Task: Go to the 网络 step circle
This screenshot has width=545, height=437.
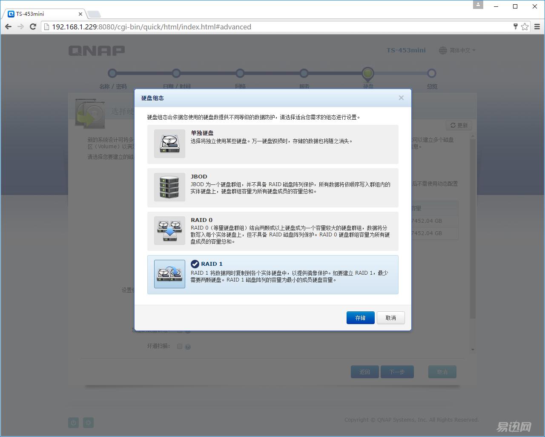Action: (240, 73)
